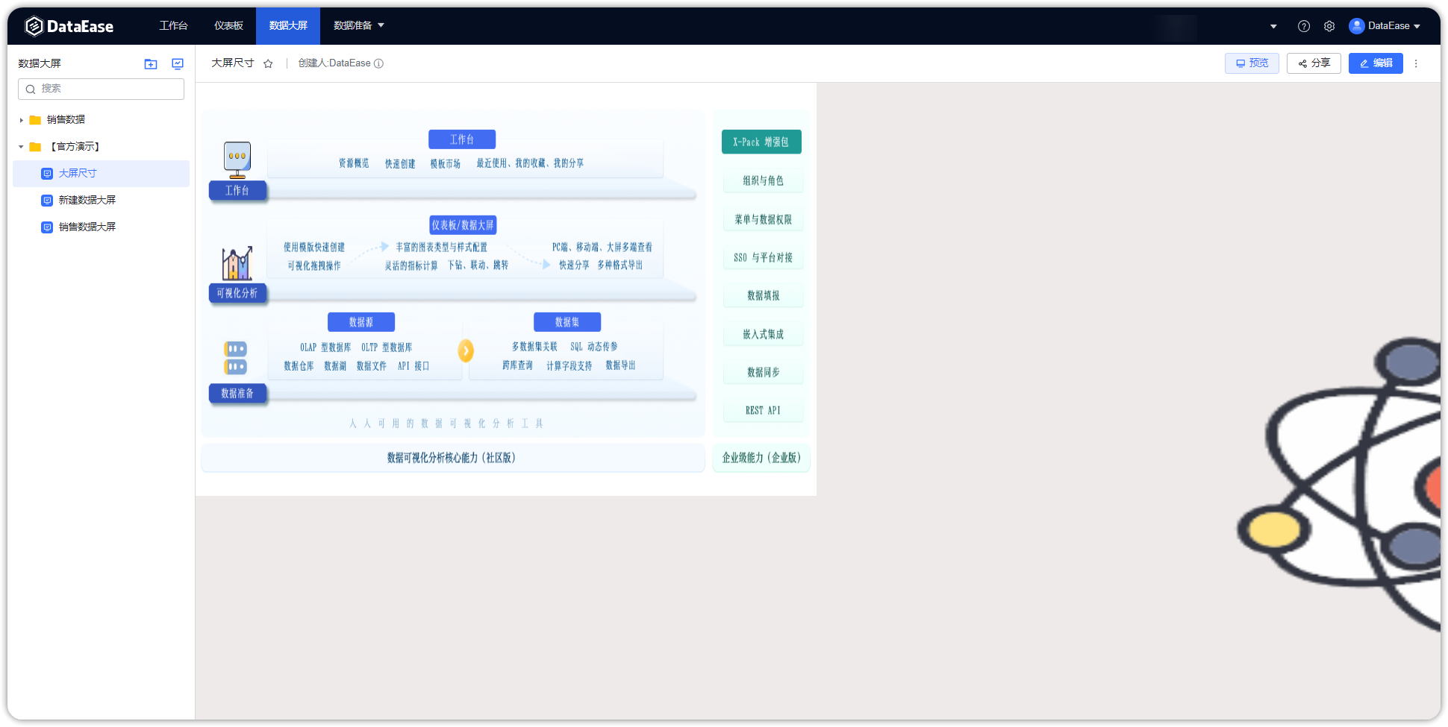The height and width of the screenshot is (727, 1448).
Task: Click the 搜索 search input field
Action: [101, 89]
